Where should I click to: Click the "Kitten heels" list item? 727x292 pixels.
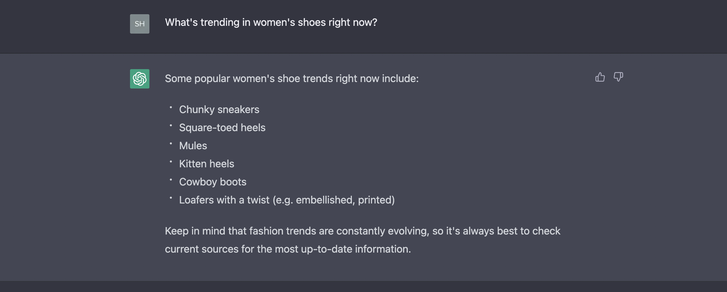(x=207, y=164)
